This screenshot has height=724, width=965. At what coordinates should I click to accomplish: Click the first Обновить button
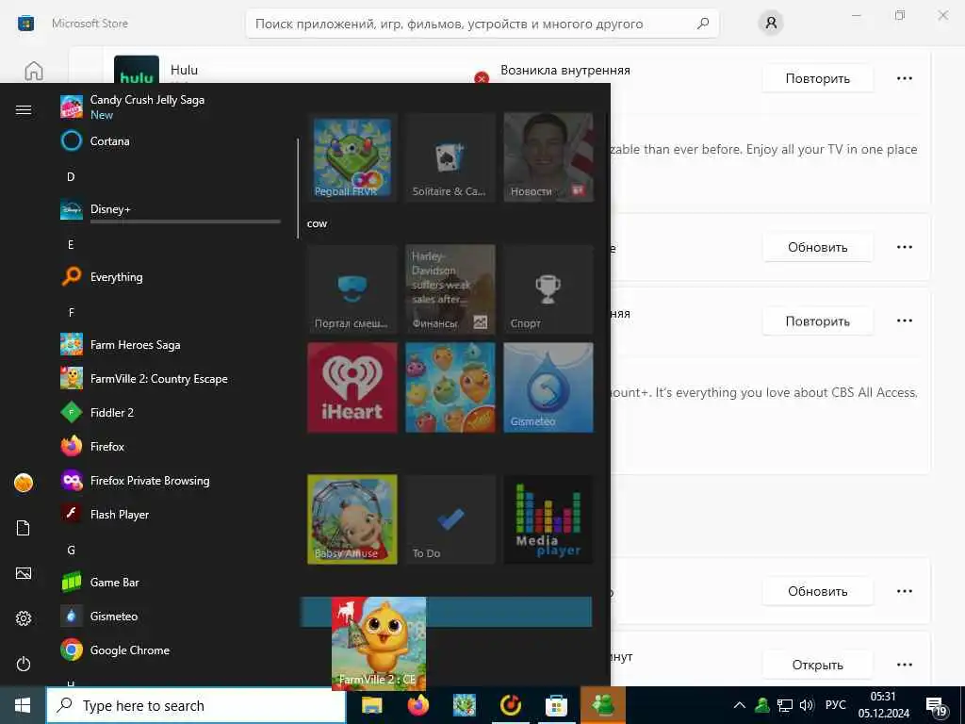pos(817,247)
